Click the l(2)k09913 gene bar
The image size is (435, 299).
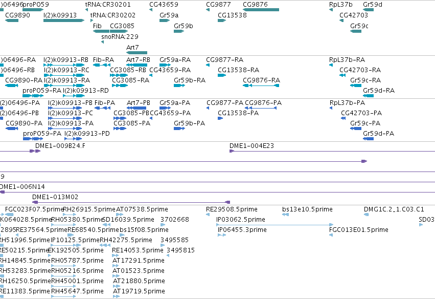[x=64, y=20]
